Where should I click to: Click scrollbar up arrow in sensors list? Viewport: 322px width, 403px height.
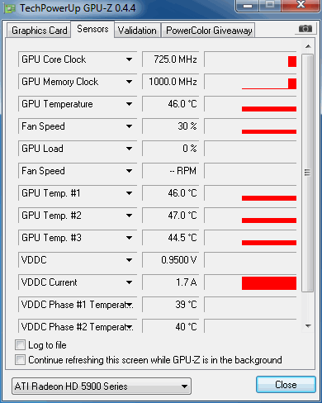point(308,46)
